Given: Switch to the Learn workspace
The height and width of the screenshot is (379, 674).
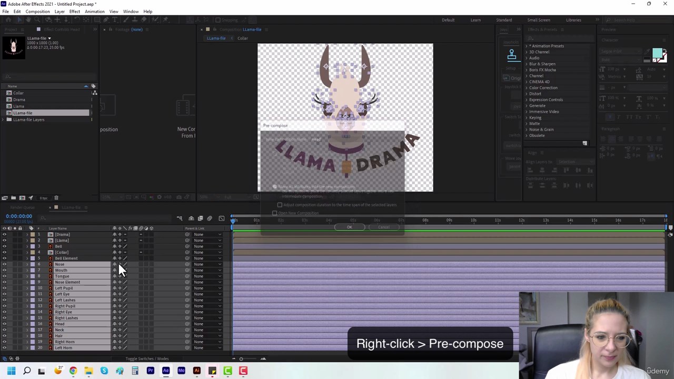Looking at the screenshot, I should coord(475,20).
